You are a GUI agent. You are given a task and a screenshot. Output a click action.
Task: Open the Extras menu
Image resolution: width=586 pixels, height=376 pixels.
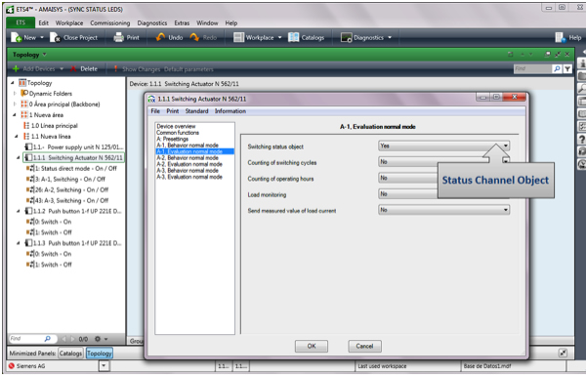(x=182, y=23)
